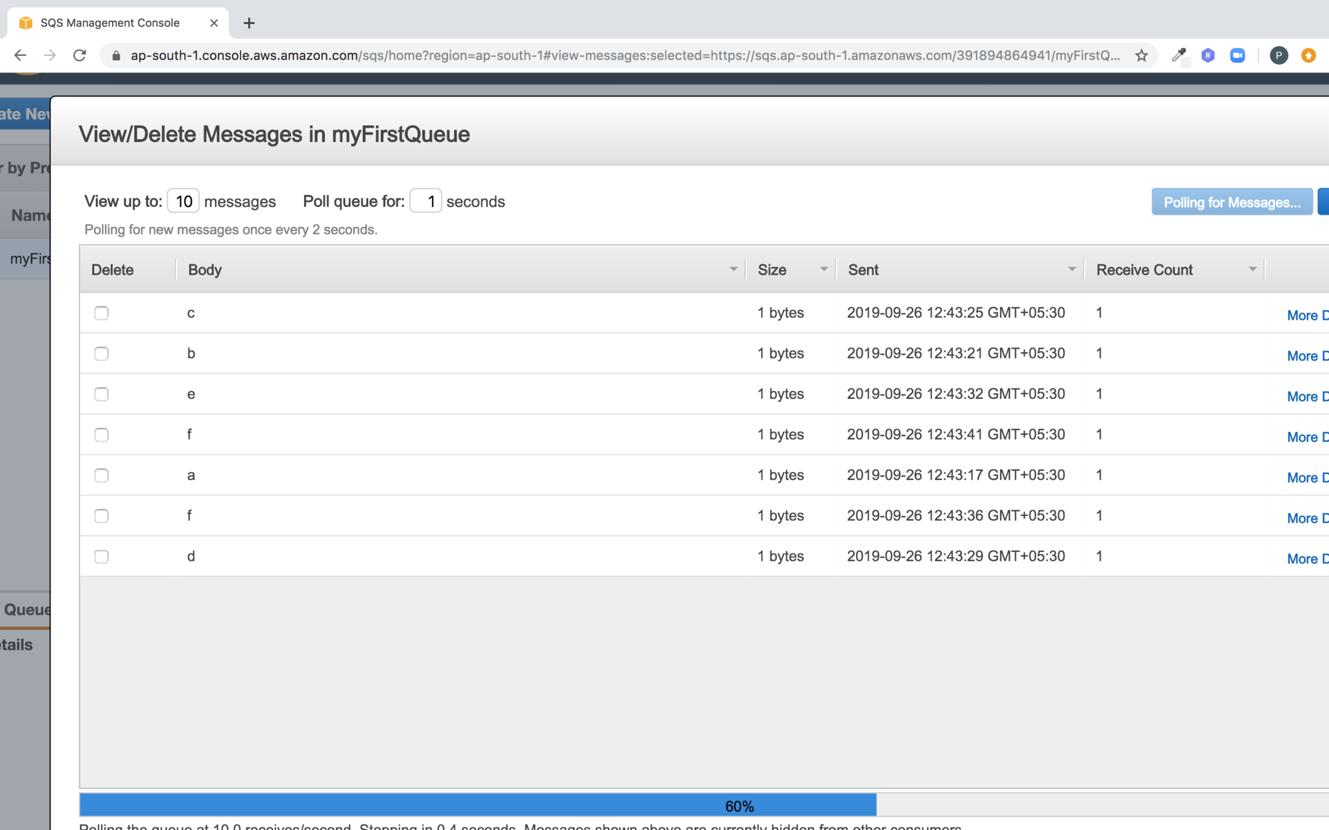1329x830 pixels.
Task: Open a new browser tab
Action: pos(249,23)
